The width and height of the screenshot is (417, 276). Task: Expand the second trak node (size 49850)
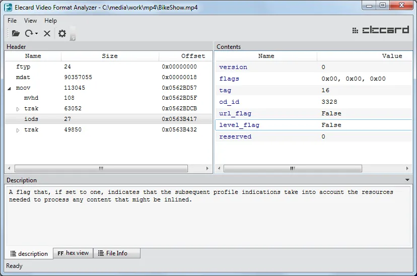tap(18, 130)
